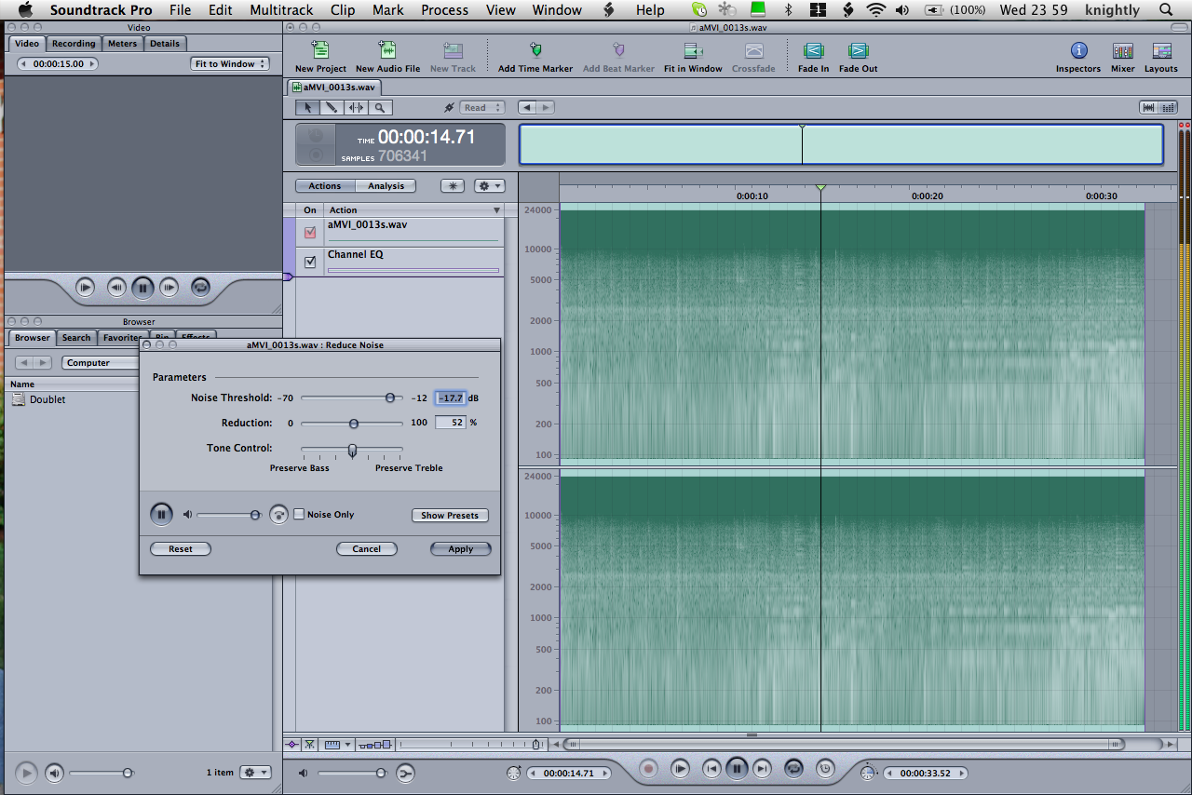
Task: Click the Video tab pause button
Action: (x=142, y=288)
